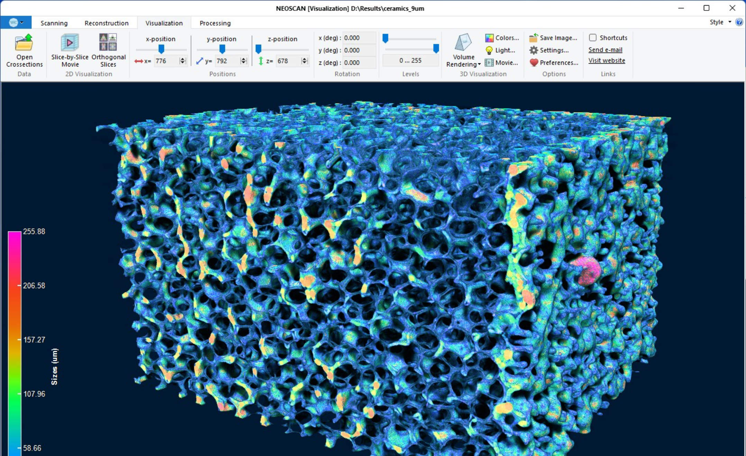Start the Slice-by-Slice Movie
This screenshot has height=456, width=746.
[x=70, y=43]
